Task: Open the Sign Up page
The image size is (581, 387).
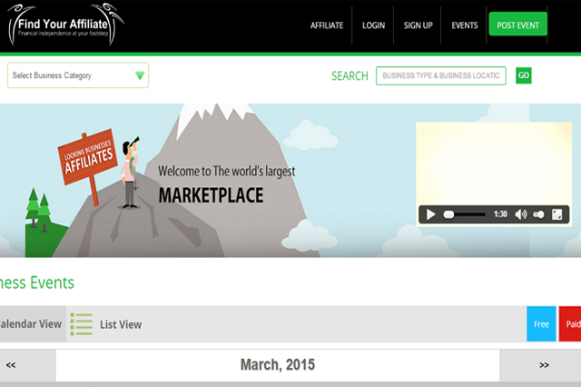Action: click(x=419, y=25)
